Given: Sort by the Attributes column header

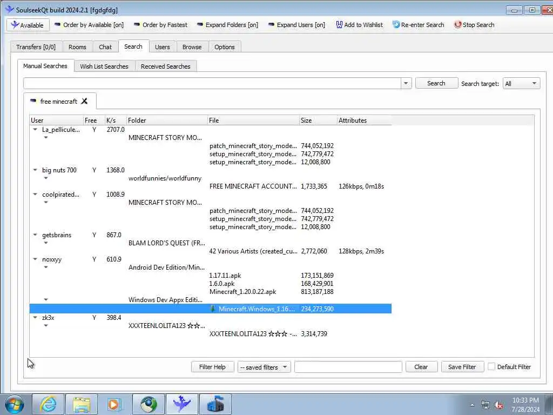Looking at the screenshot, I should point(364,121).
